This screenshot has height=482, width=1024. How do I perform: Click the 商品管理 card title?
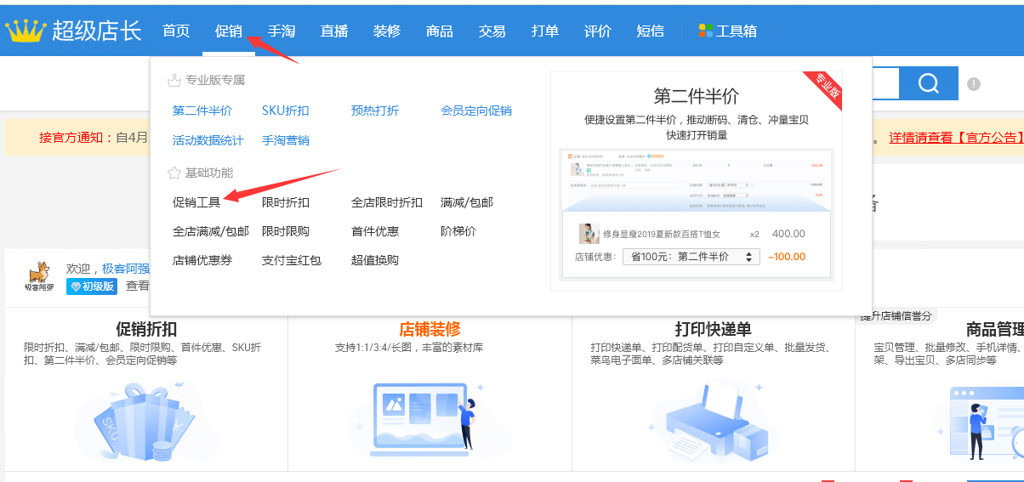click(995, 329)
